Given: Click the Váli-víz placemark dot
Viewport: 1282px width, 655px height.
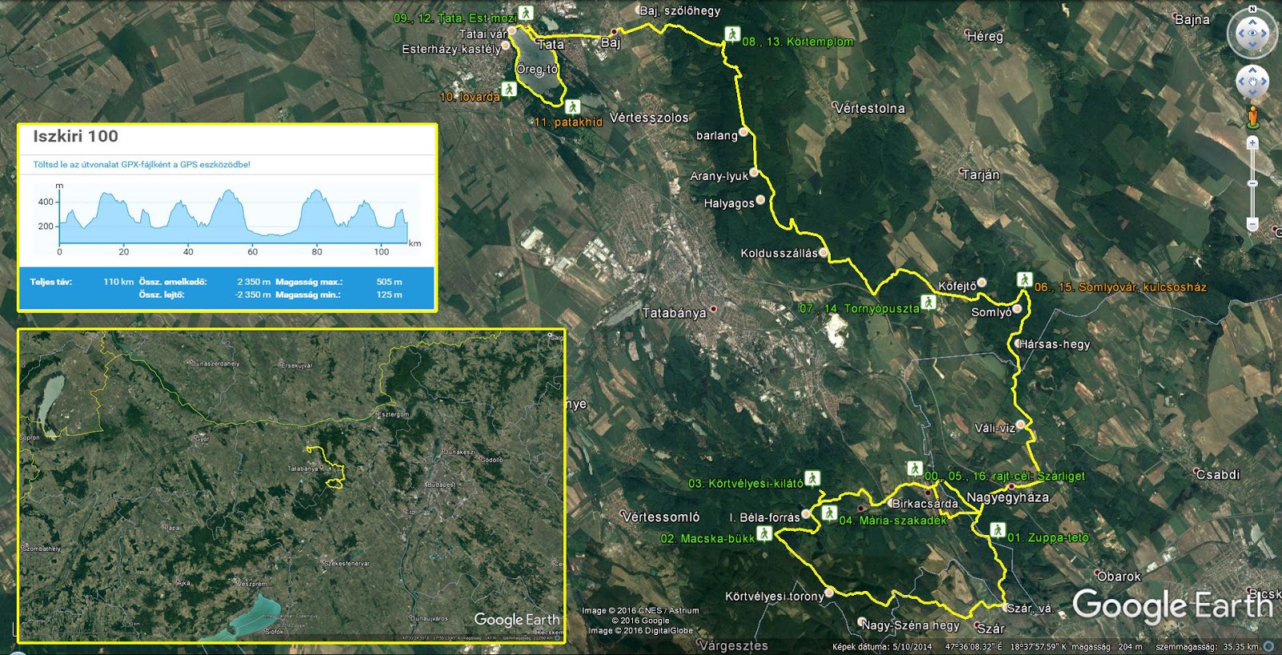Looking at the screenshot, I should point(1020,424).
